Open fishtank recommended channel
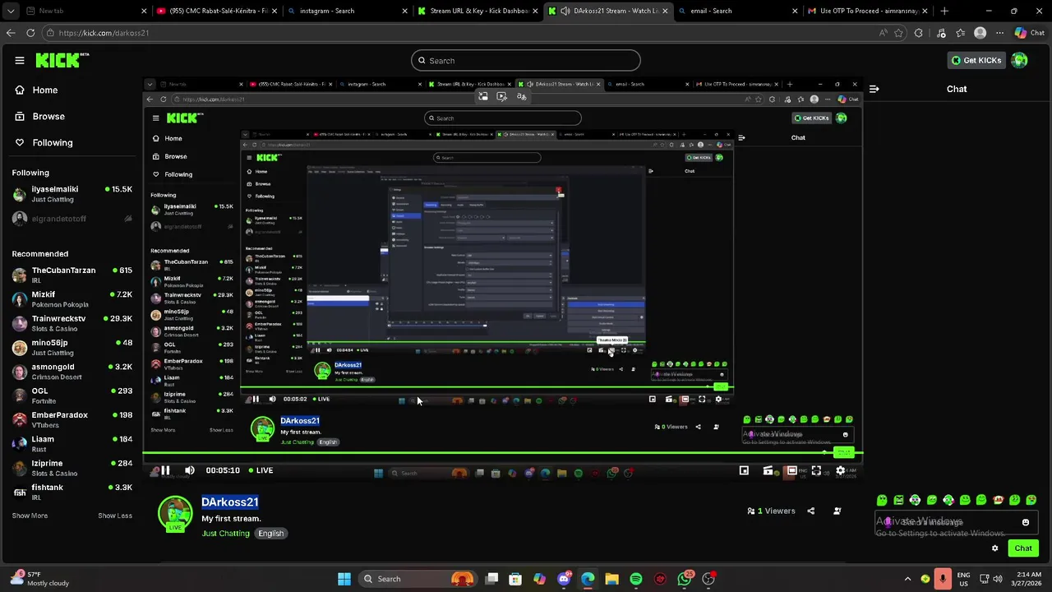The height and width of the screenshot is (592, 1052). point(72,492)
